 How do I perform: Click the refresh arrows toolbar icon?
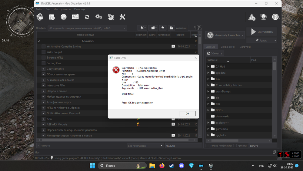[x=87, y=17]
